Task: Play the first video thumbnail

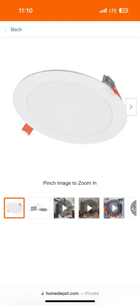Action: [64, 208]
